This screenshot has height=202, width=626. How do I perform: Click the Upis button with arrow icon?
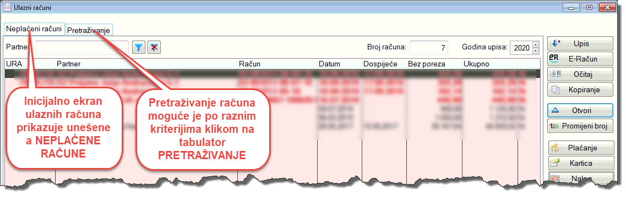[x=580, y=43]
